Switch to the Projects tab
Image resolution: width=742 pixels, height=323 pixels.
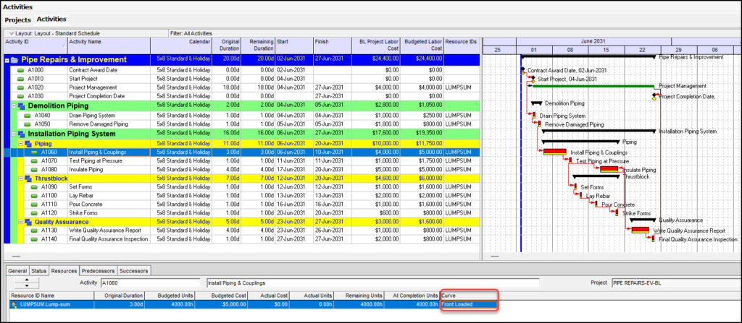click(x=17, y=20)
